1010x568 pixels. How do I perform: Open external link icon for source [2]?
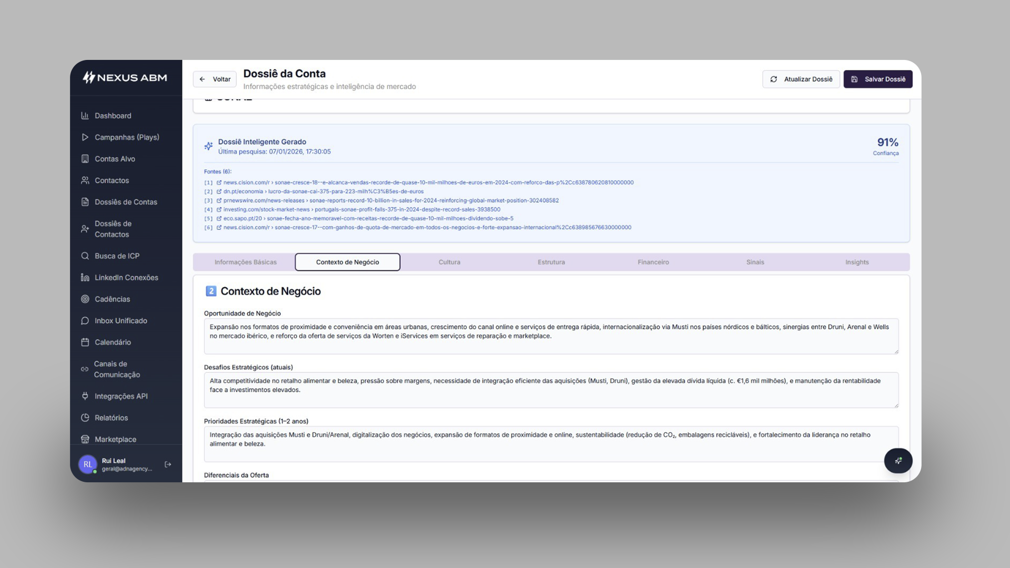[219, 191]
